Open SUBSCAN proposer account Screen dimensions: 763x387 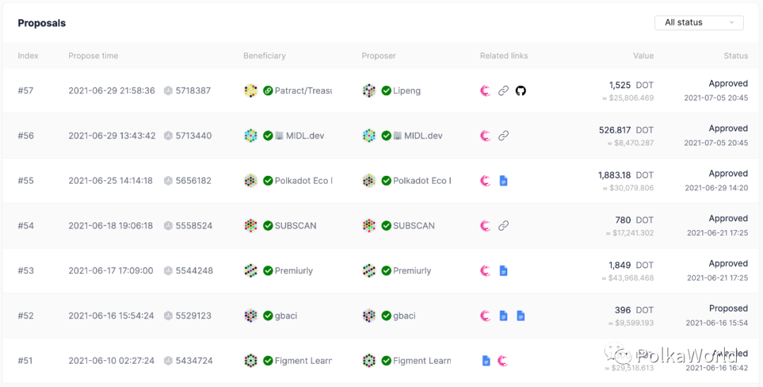(x=414, y=225)
